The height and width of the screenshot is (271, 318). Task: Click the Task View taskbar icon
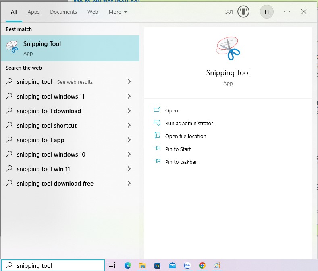(112, 265)
